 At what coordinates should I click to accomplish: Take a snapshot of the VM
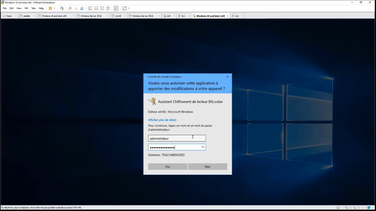70,8
